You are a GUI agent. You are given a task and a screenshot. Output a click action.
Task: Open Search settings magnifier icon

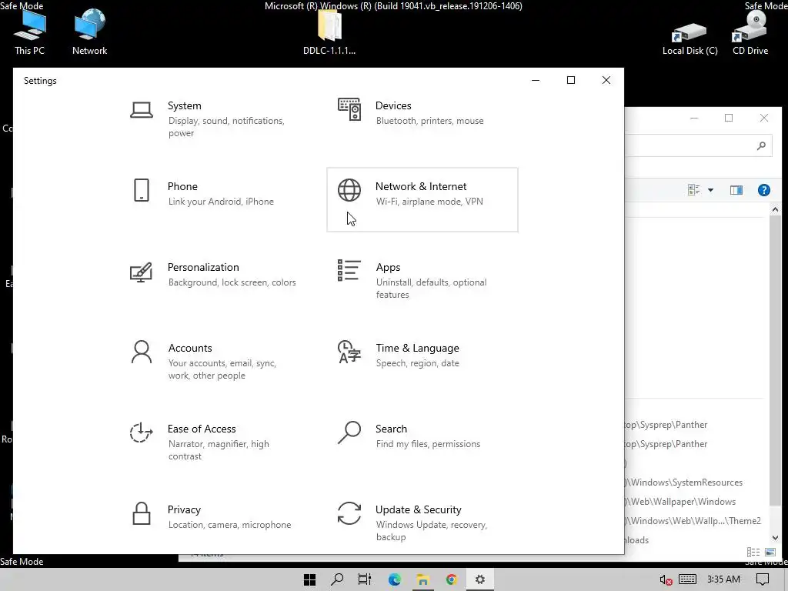(x=349, y=432)
